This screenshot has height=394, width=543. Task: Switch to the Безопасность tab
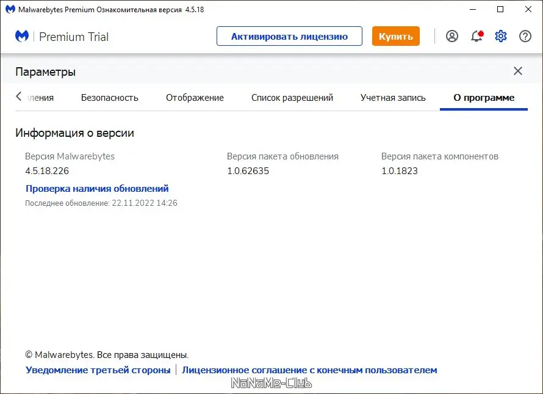tap(110, 98)
